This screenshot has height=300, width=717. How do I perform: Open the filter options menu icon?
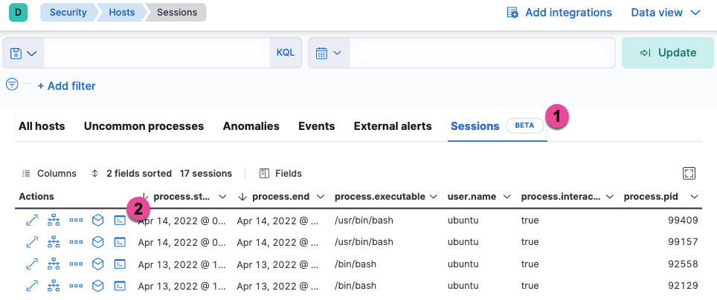12,85
